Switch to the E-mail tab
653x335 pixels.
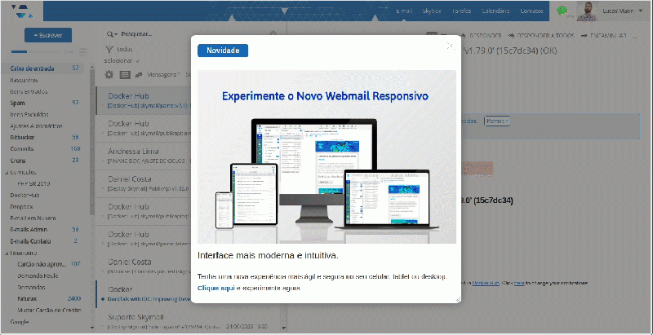coord(404,11)
